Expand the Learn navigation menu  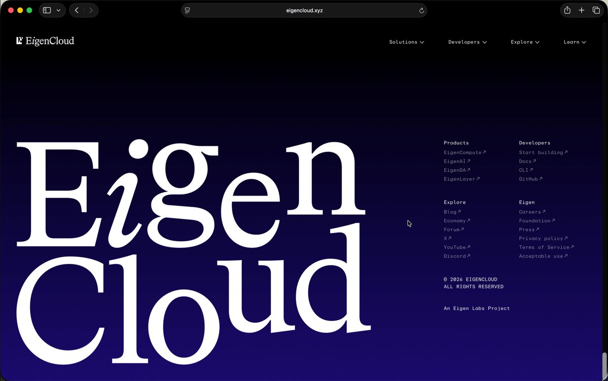[575, 42]
